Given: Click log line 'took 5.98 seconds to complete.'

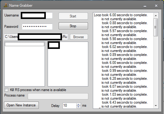Looking at the screenshot, I should tap(125, 39).
